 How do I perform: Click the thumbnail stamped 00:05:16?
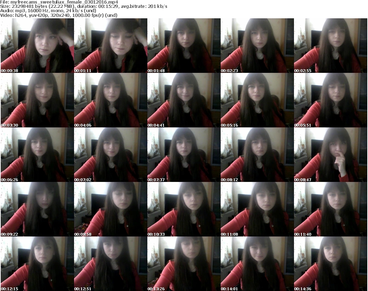[x=257, y=100]
